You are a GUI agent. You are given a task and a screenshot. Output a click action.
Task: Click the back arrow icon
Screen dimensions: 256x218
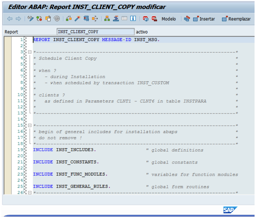tap(10, 19)
